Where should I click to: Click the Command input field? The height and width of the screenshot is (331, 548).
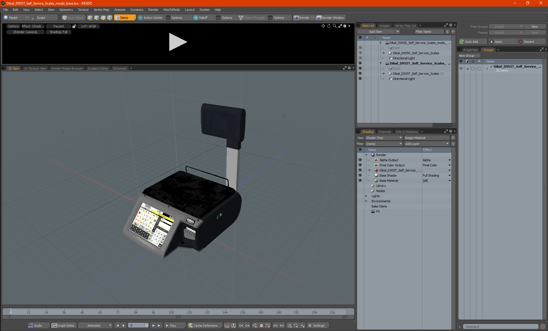[500, 327]
